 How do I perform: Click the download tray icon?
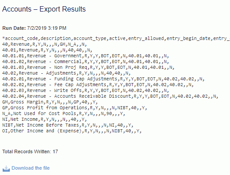pyautogui.click(x=6, y=169)
